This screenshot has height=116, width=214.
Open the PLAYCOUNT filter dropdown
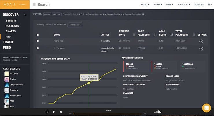(x=184, y=5)
